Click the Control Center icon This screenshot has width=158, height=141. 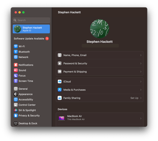(16, 105)
